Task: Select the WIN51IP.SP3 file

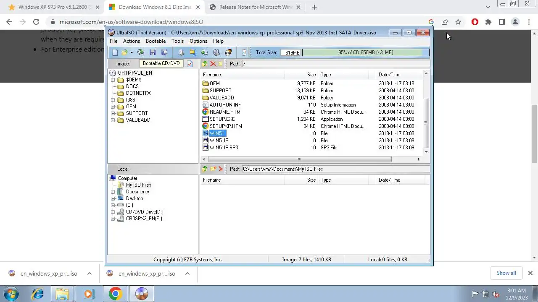Action: pyautogui.click(x=224, y=148)
